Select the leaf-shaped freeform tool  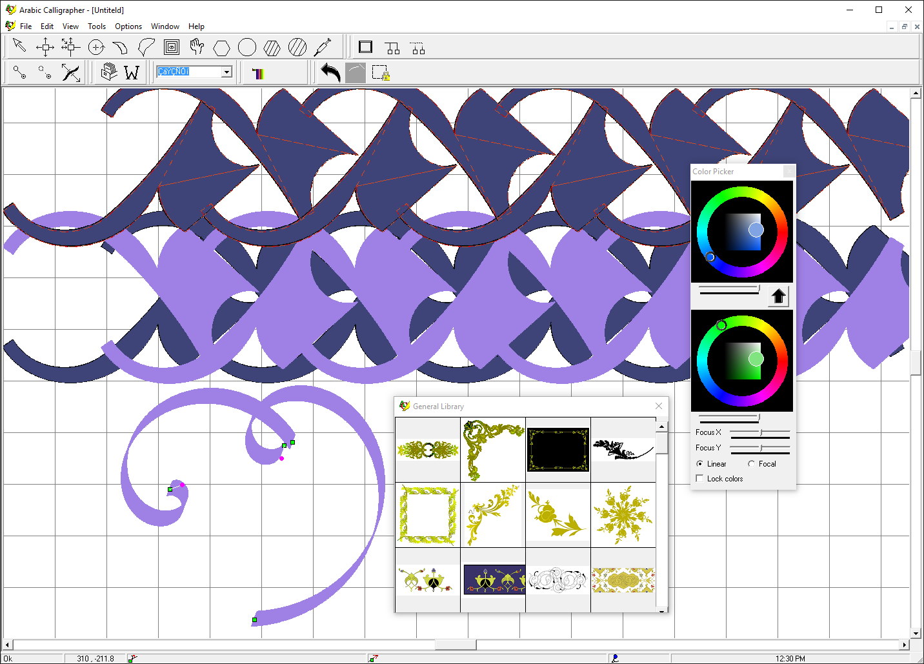coord(146,46)
